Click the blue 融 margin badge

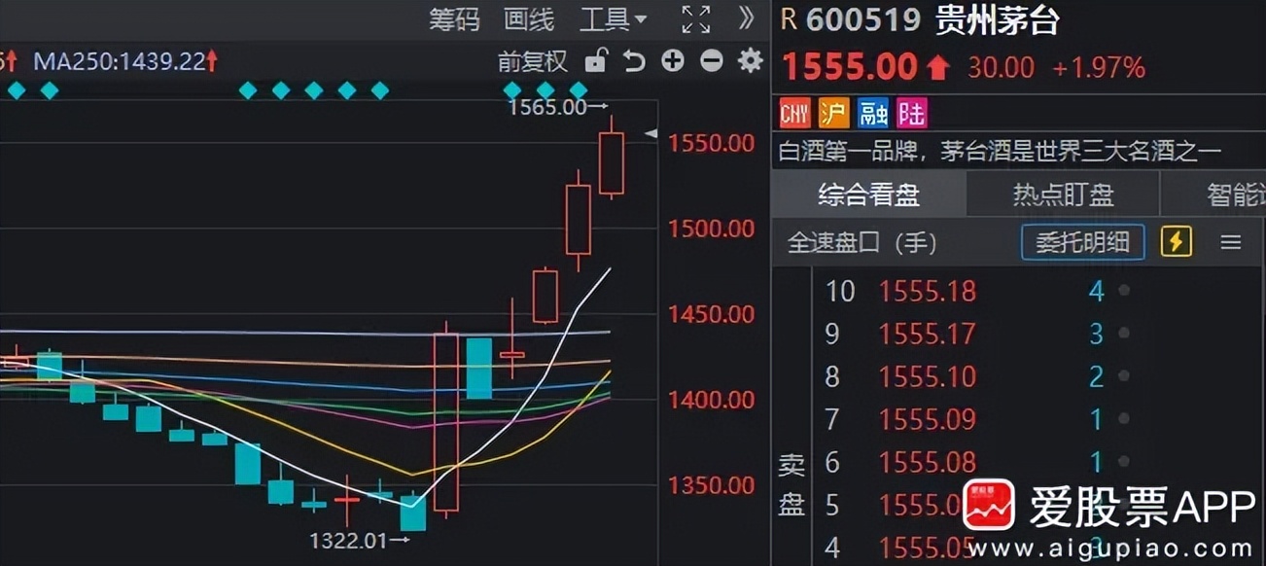pos(872,114)
